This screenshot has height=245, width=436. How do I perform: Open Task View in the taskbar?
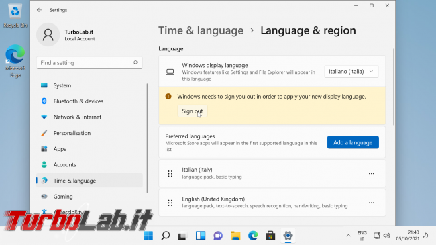[182, 236]
